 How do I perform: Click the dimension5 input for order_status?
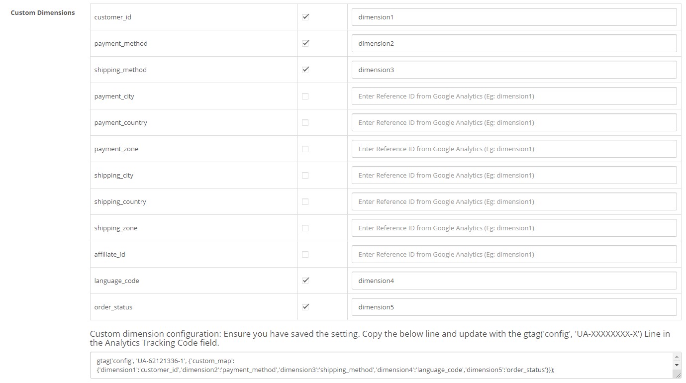point(514,307)
